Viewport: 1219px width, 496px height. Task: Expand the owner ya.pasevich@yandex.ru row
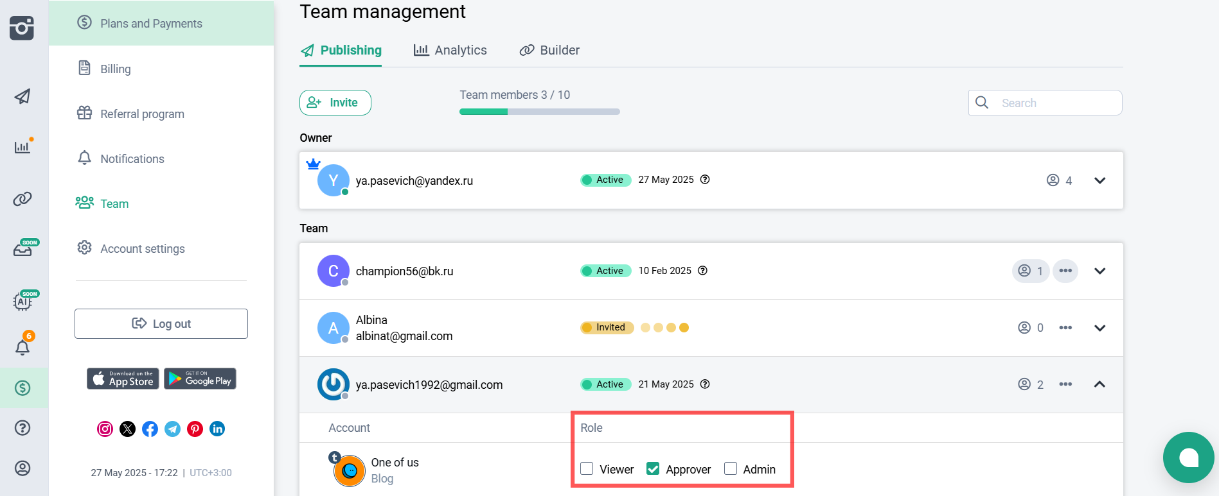tap(1099, 180)
